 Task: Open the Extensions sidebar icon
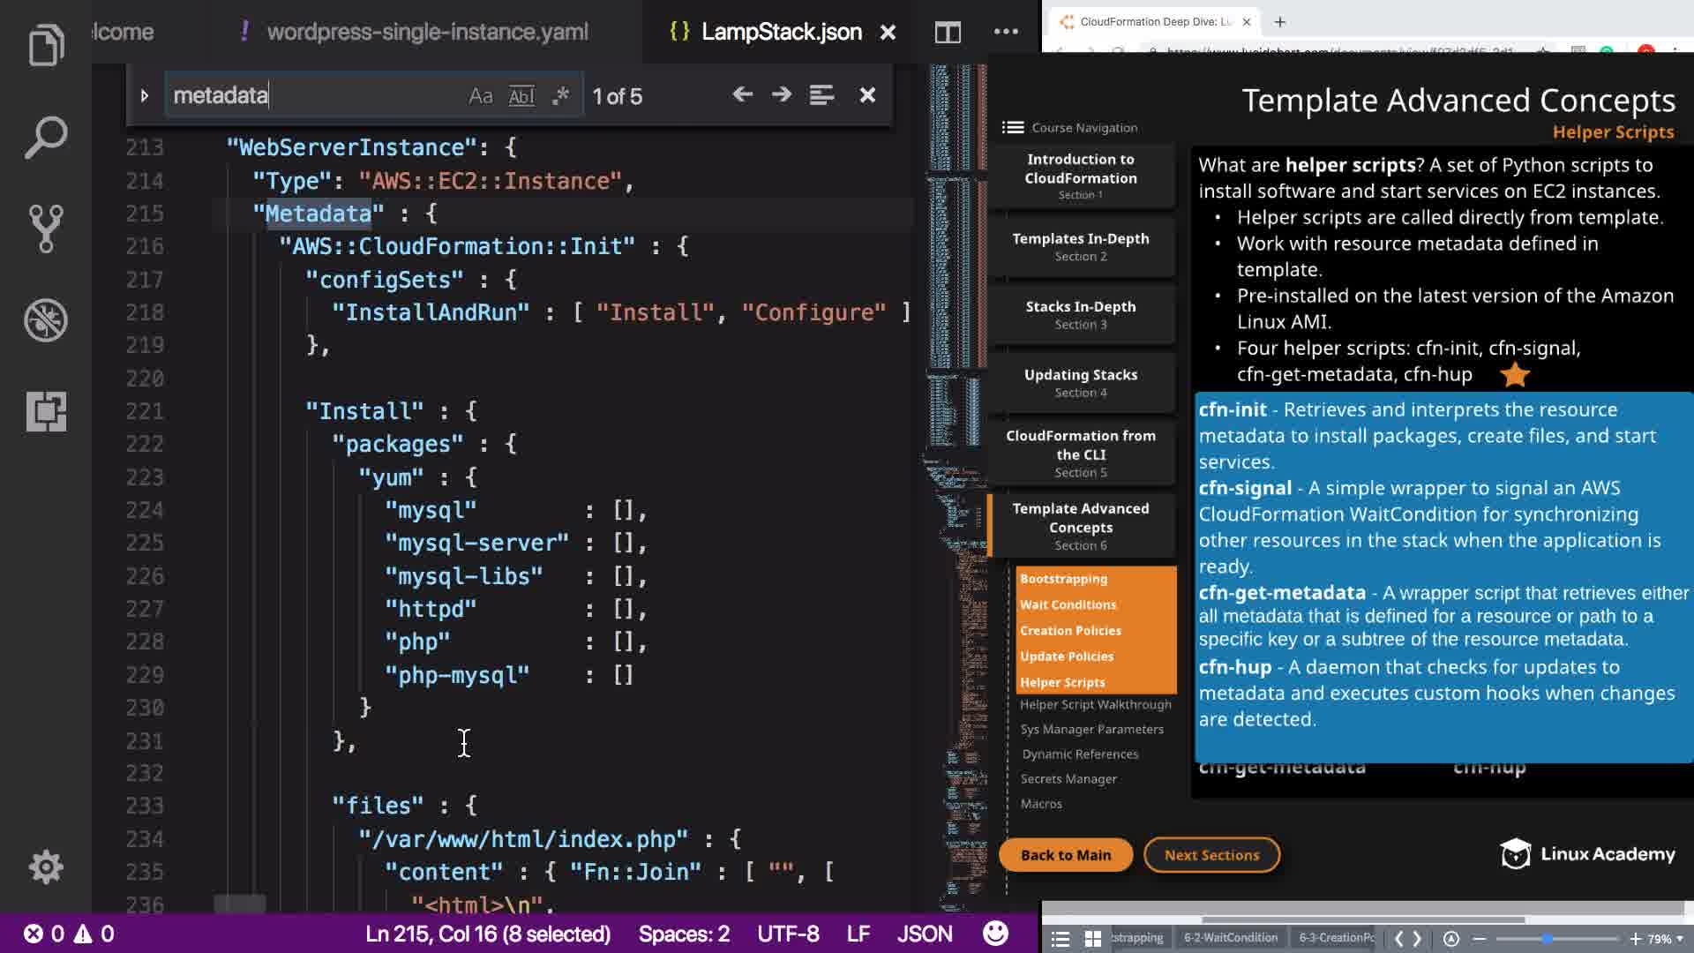46,411
